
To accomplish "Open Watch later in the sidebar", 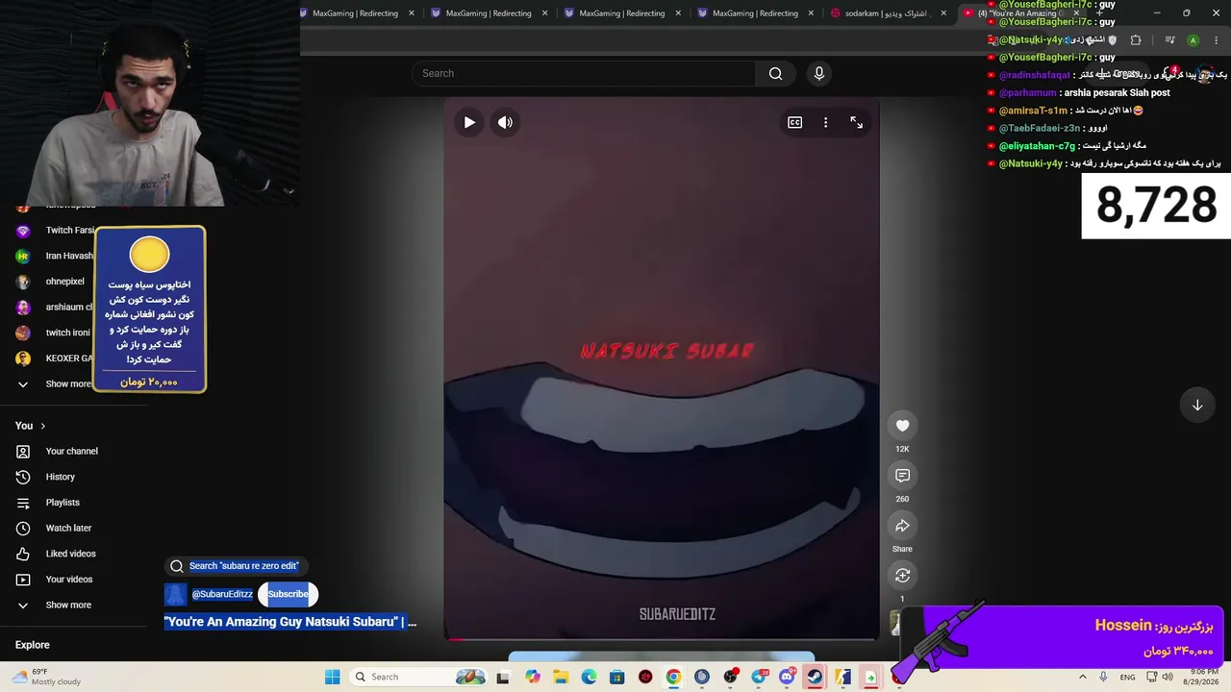I will (x=68, y=528).
